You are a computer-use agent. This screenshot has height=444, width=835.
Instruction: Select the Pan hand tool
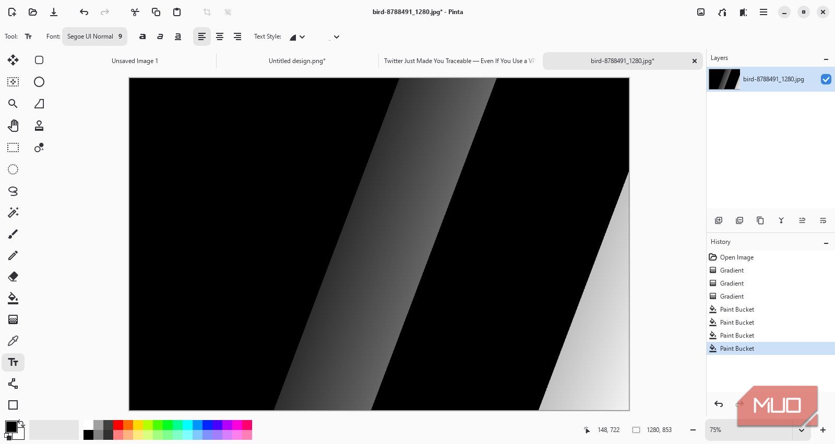coord(13,126)
